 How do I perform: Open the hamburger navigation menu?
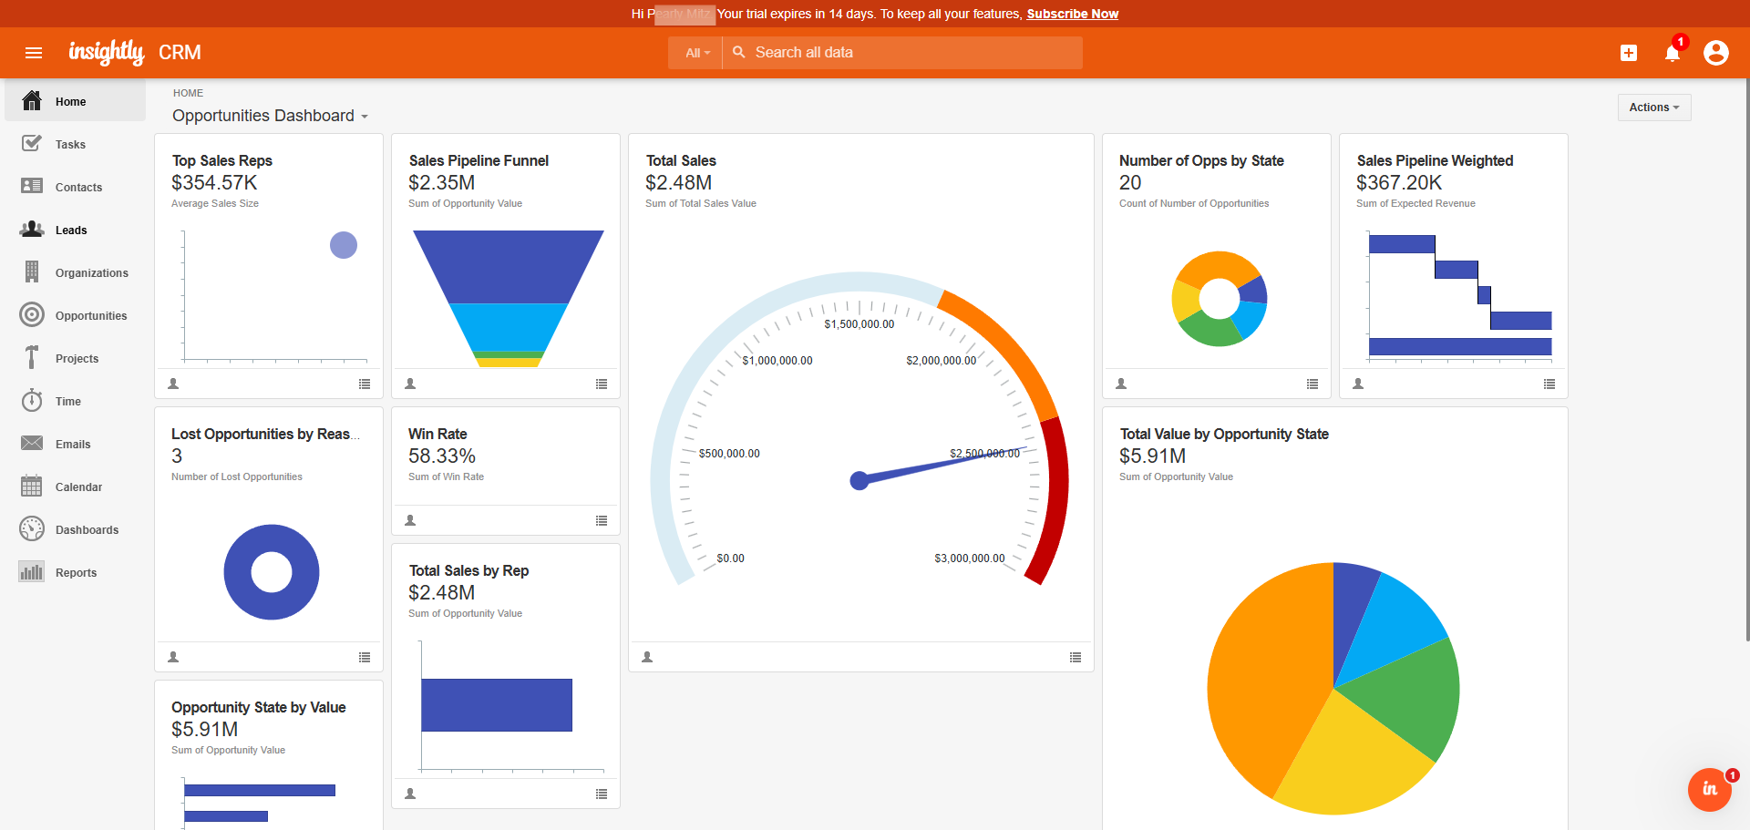point(34,53)
